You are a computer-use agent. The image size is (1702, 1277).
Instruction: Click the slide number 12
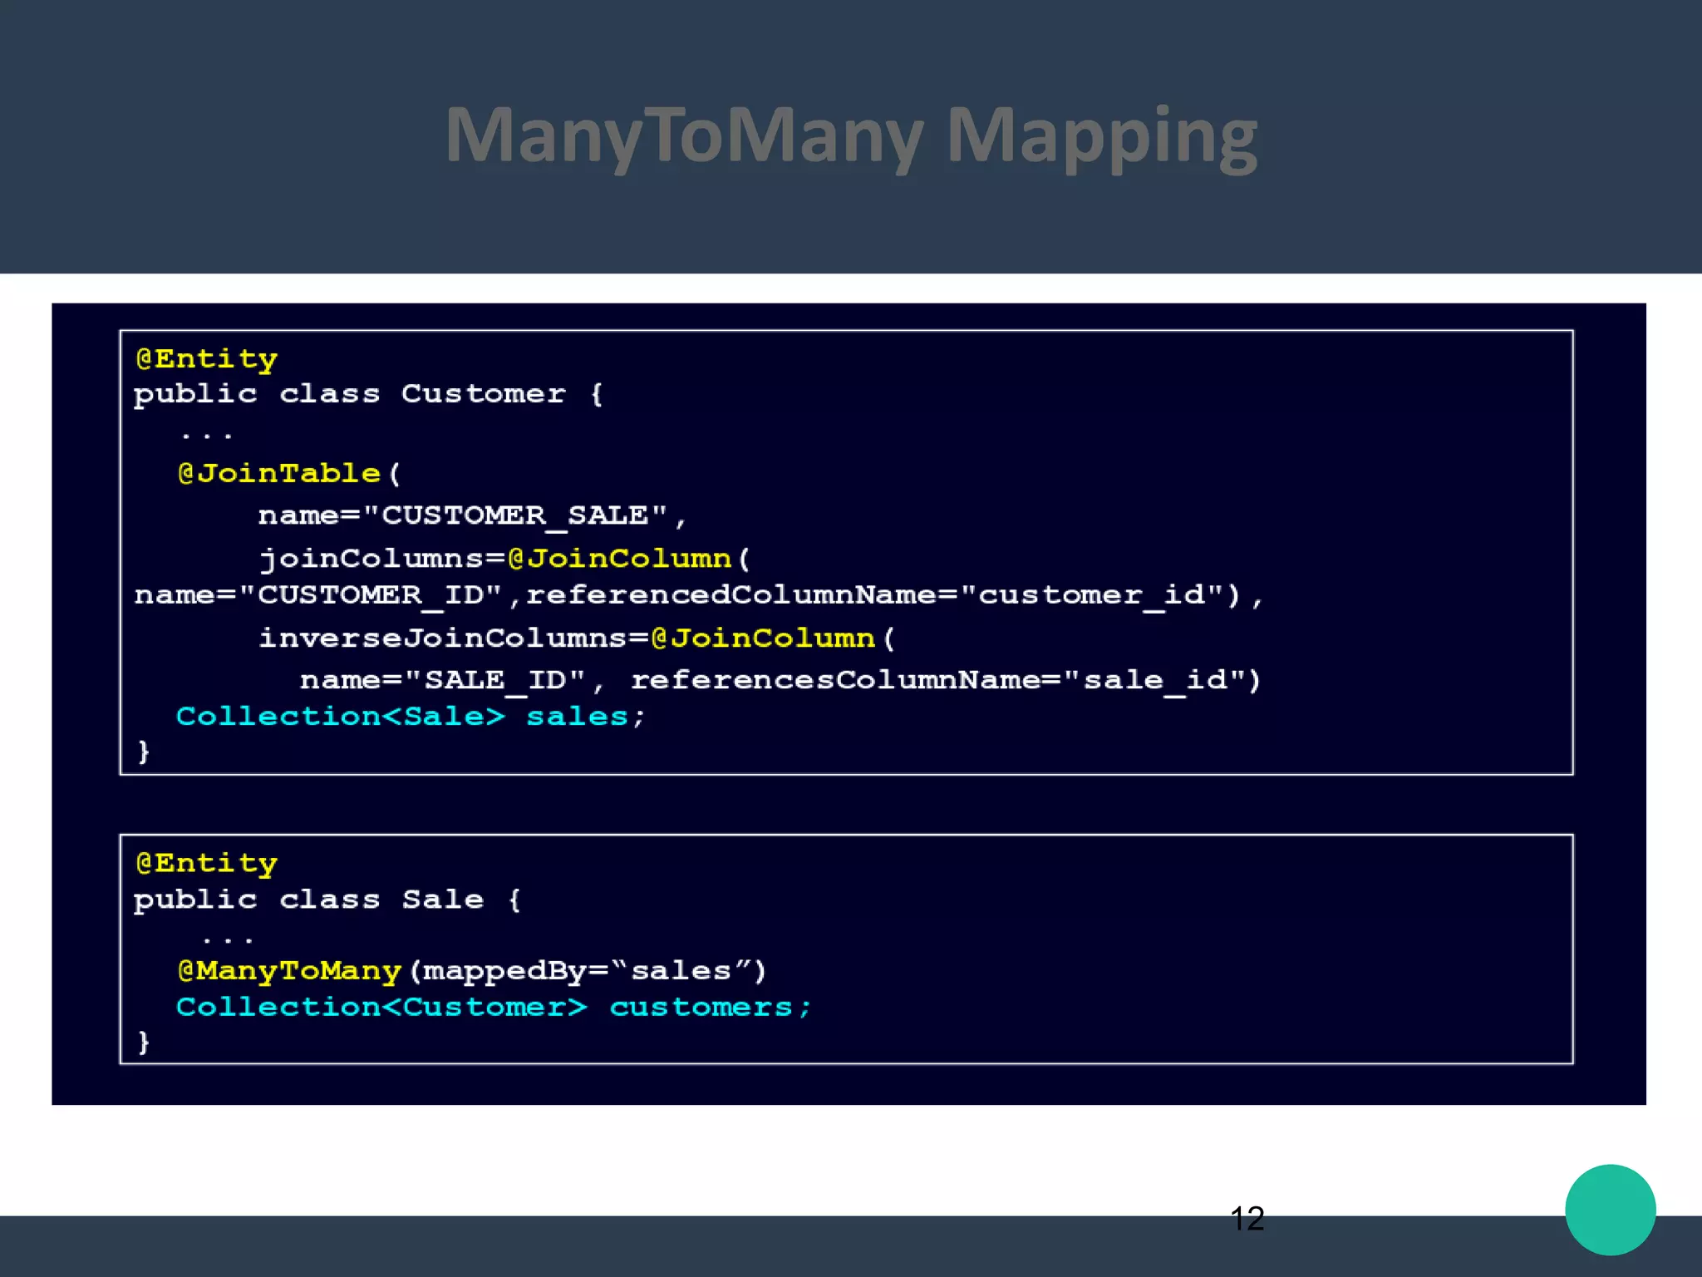click(1247, 1219)
